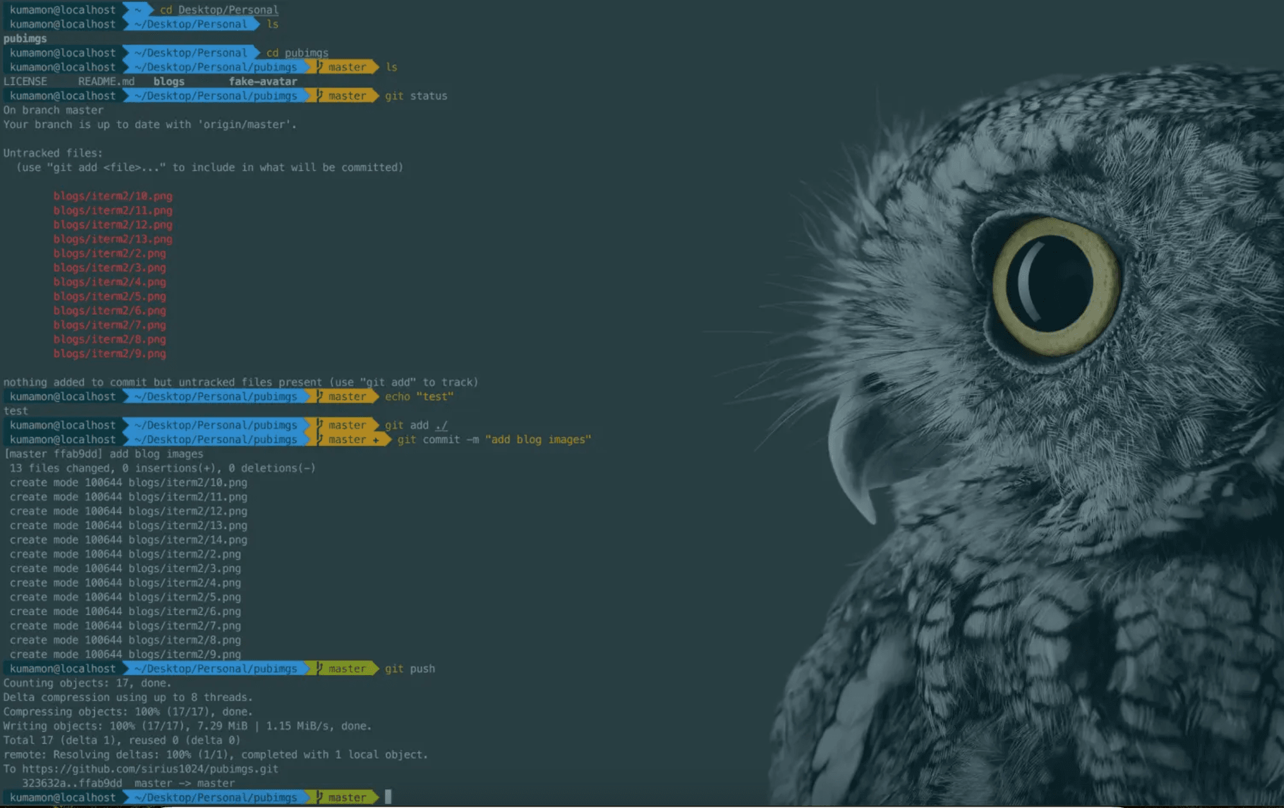Screen dimensions: 1284x808
Task: Select red untracked file blogs/iterm2/5.png
Action: click(x=110, y=296)
